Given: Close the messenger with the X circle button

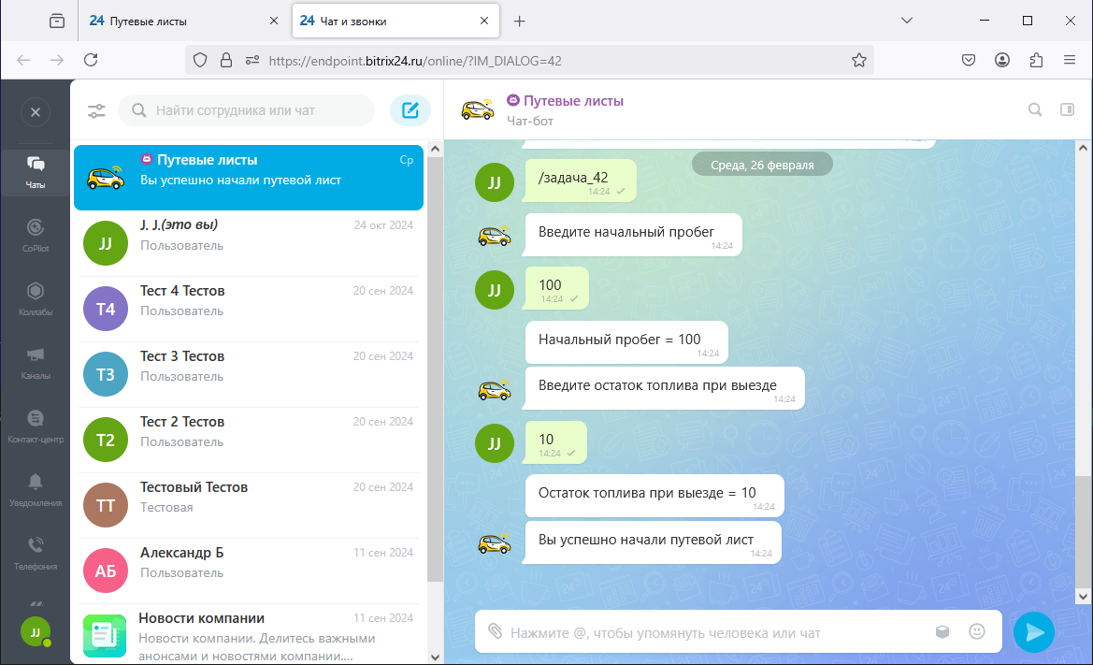Looking at the screenshot, I should tap(36, 112).
